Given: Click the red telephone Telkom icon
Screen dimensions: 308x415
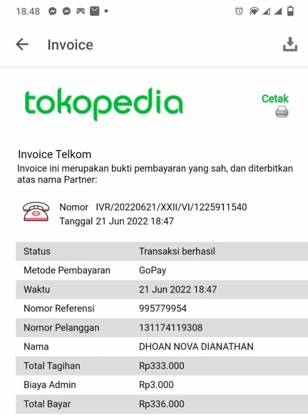Looking at the screenshot, I should tap(36, 212).
